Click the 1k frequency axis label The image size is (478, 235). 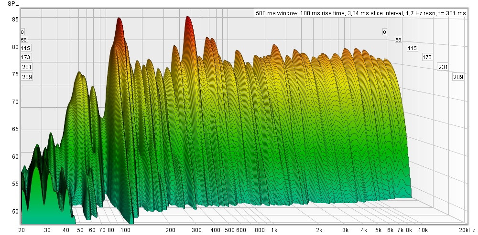pos(274,230)
